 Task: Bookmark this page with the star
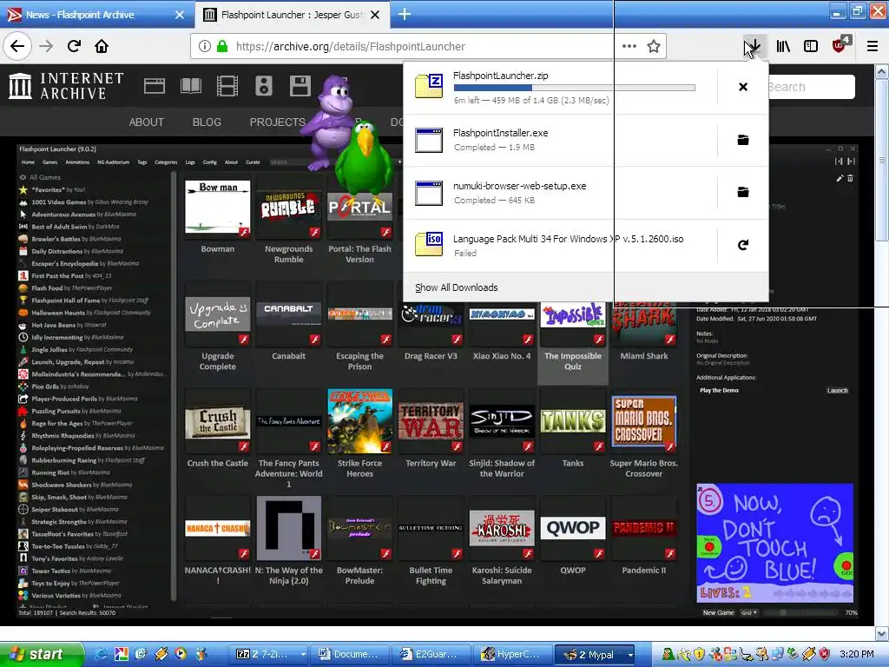[654, 47]
